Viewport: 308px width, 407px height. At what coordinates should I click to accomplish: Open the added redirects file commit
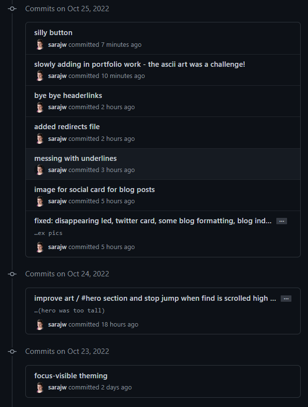point(67,126)
